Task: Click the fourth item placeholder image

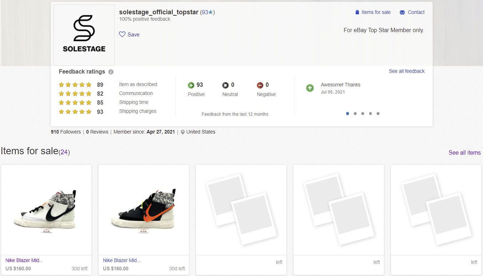Action: 339,210
